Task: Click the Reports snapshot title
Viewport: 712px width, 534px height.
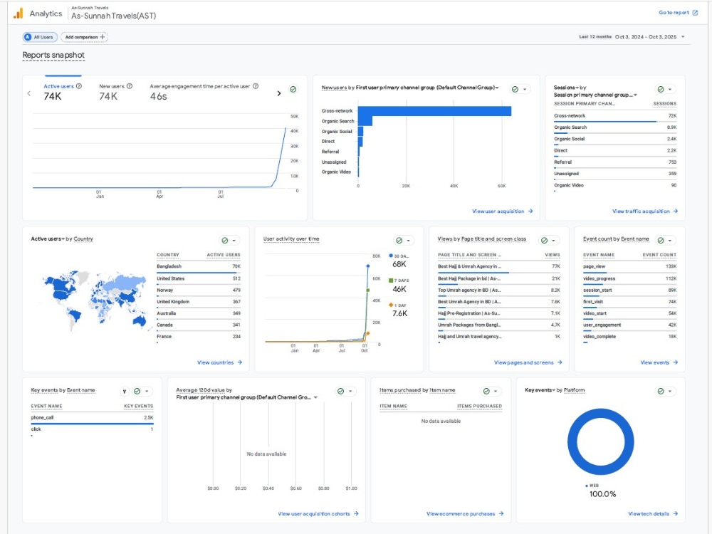Action: (53, 55)
